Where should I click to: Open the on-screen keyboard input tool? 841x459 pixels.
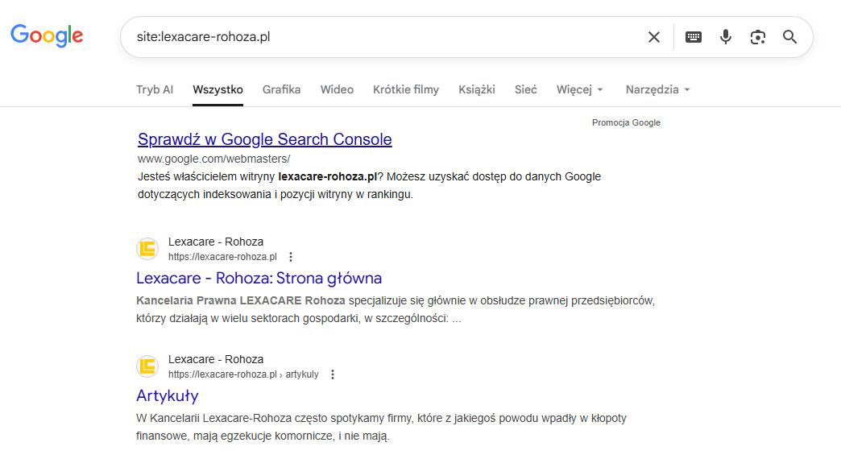tap(694, 37)
